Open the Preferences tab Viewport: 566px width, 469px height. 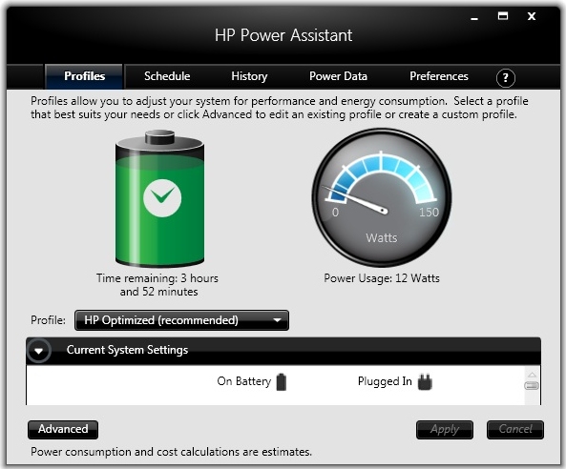coord(439,76)
